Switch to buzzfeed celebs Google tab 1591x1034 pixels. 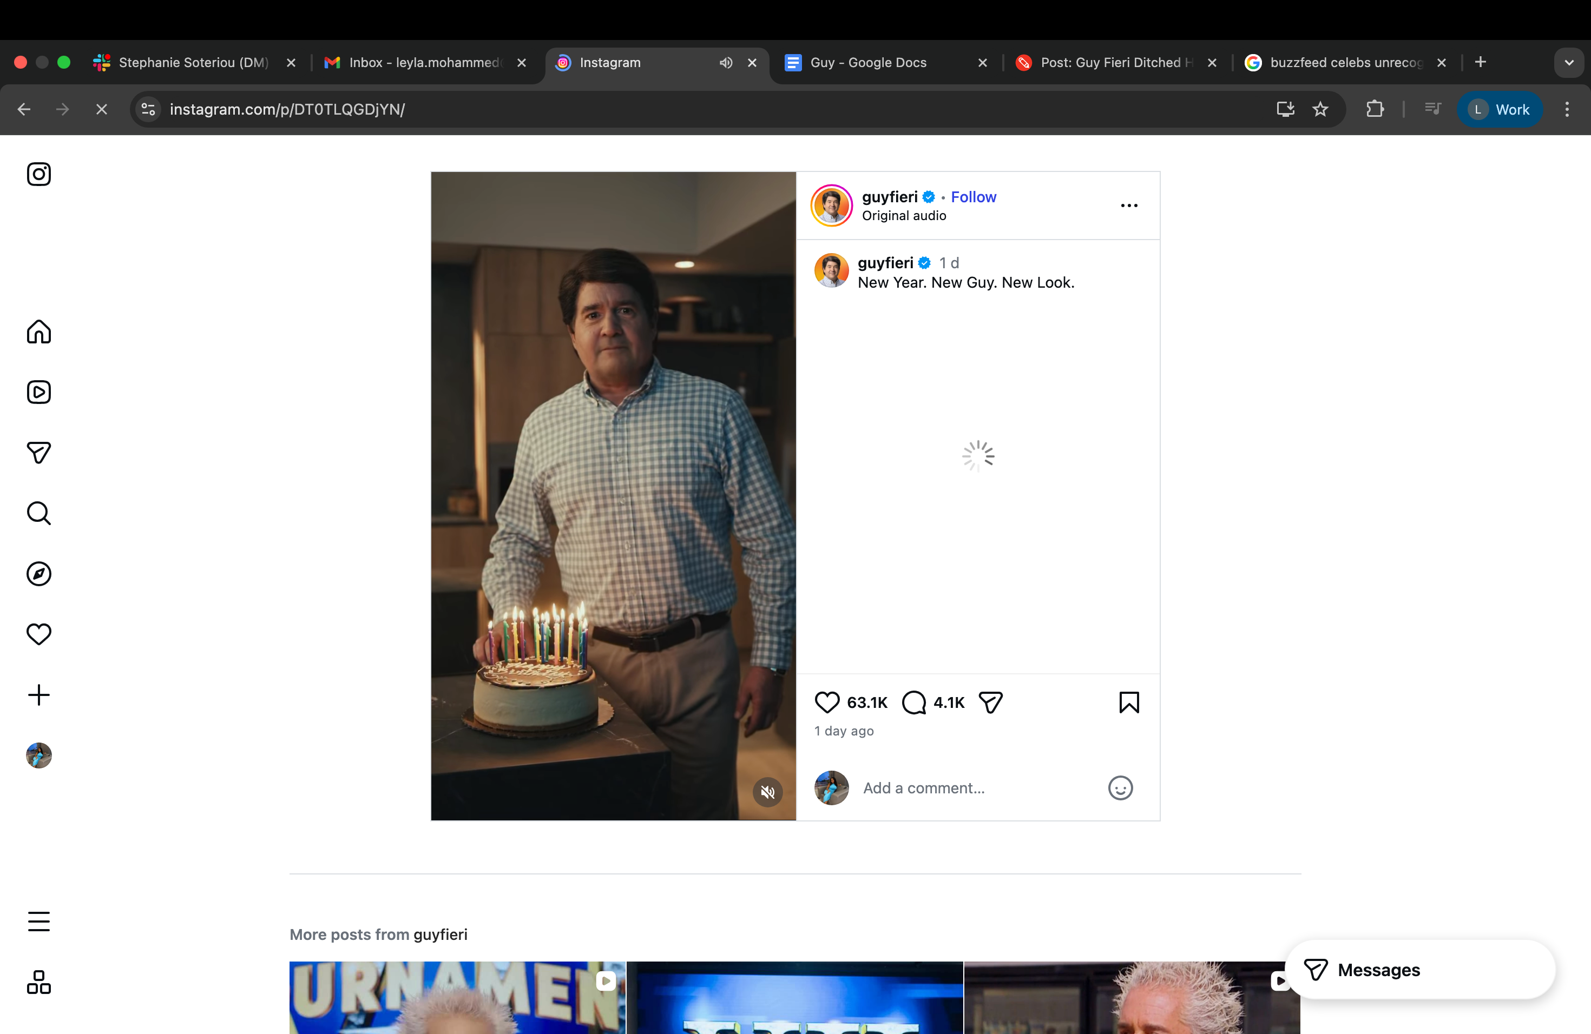[1346, 63]
